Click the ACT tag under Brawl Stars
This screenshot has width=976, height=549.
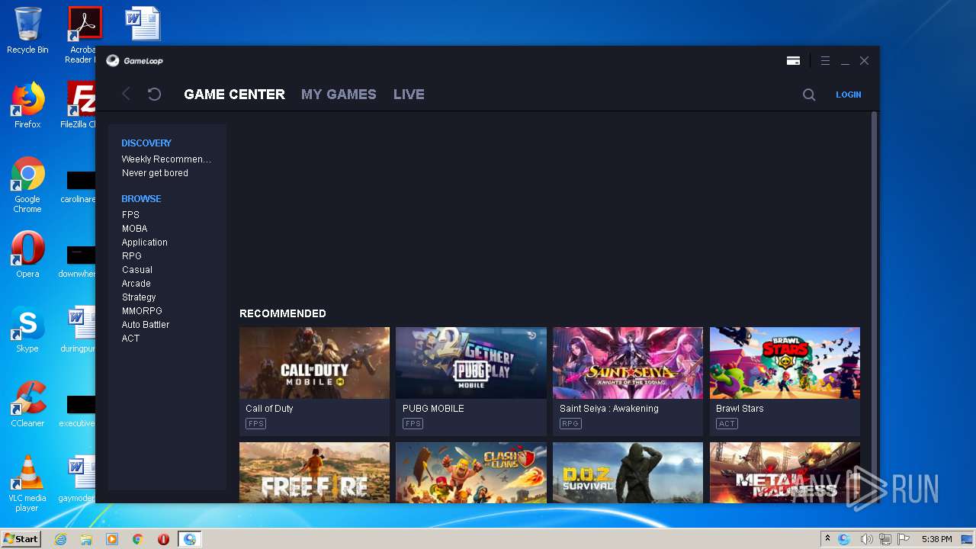click(x=727, y=424)
